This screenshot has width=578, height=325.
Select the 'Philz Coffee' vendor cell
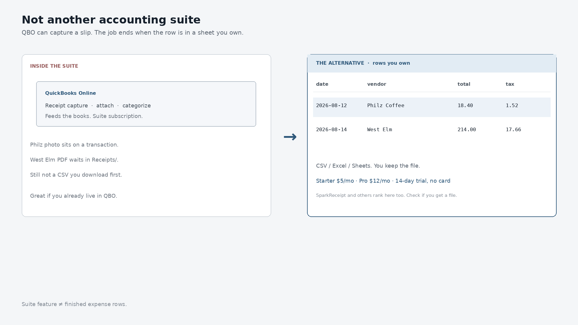(x=386, y=106)
